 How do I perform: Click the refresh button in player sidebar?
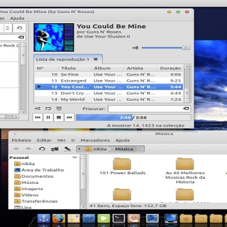pyautogui.click(x=19, y=28)
